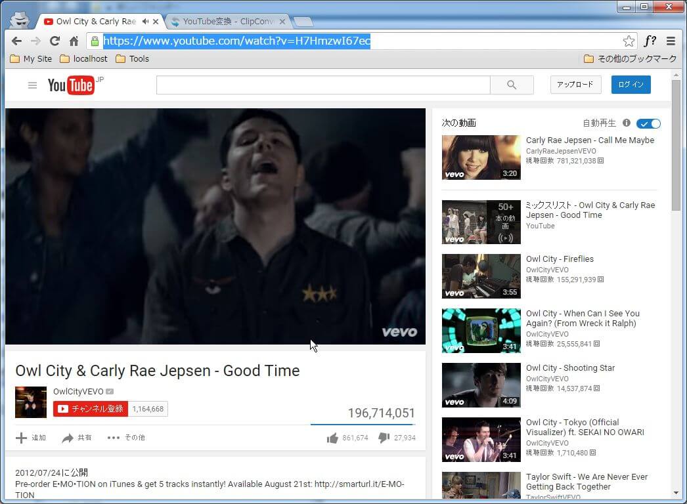
Task: Click the YouTube logo
Action: tap(71, 85)
